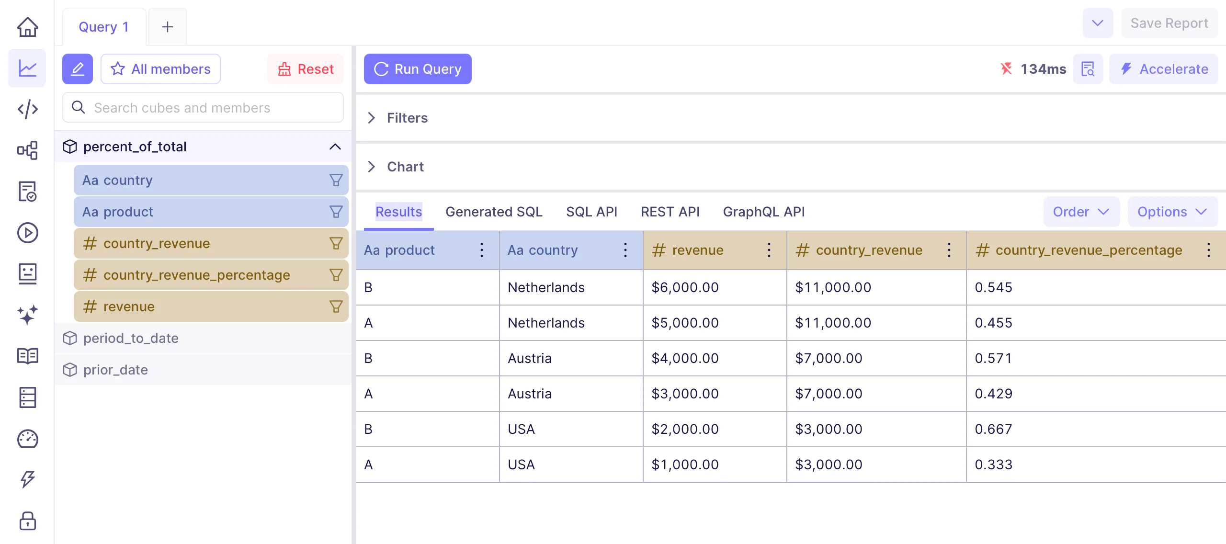
Task: Toggle filter on country dimension
Action: click(336, 180)
